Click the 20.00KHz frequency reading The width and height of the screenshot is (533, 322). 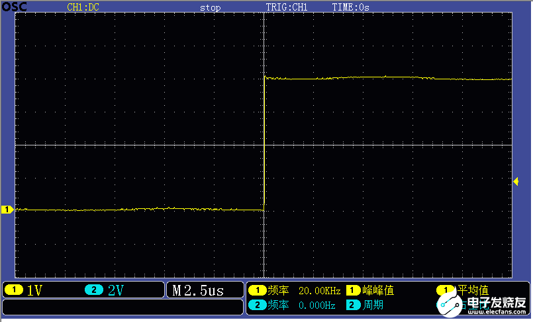[x=320, y=291]
